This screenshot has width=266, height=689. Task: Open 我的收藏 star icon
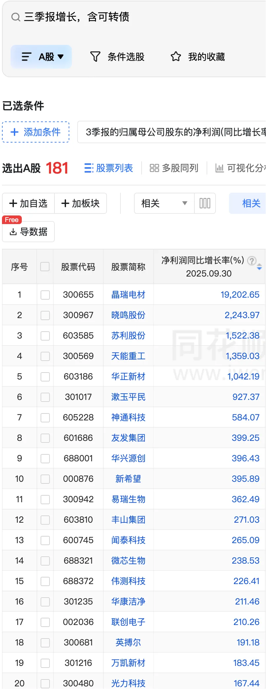point(176,57)
